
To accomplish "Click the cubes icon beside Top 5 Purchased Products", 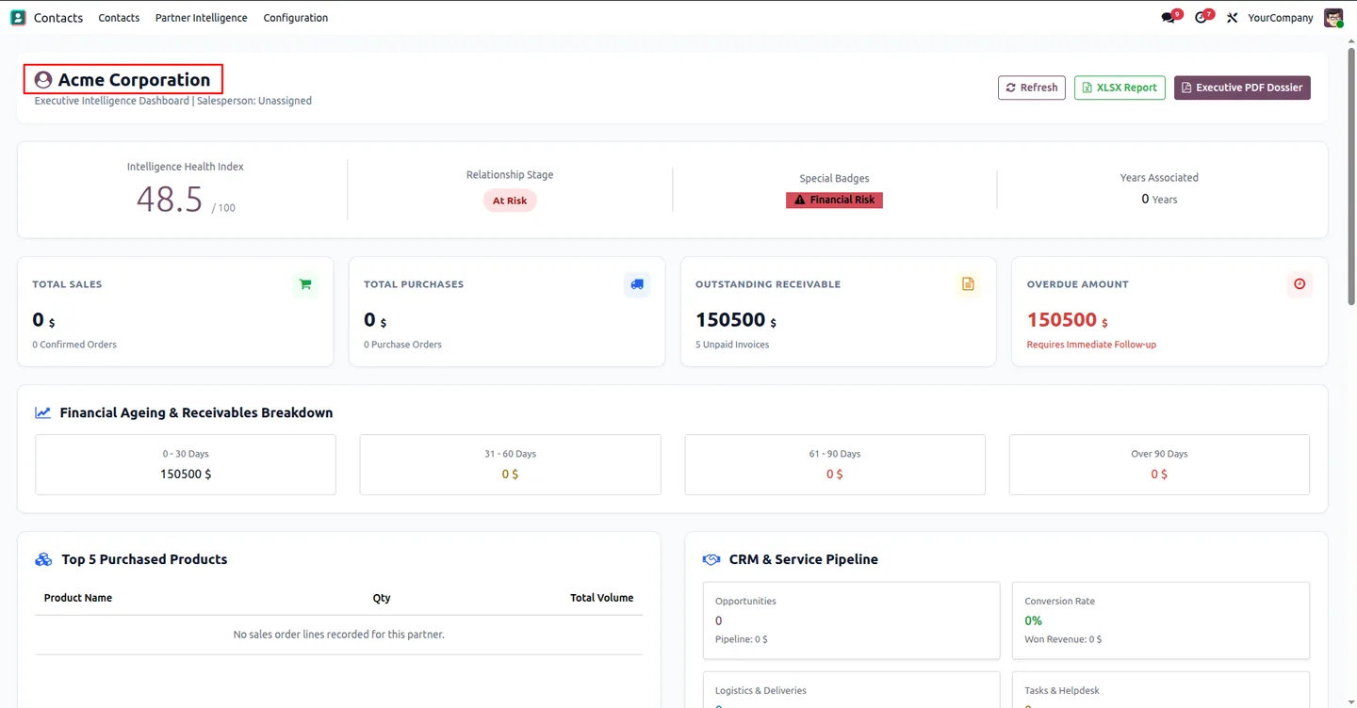I will (43, 559).
